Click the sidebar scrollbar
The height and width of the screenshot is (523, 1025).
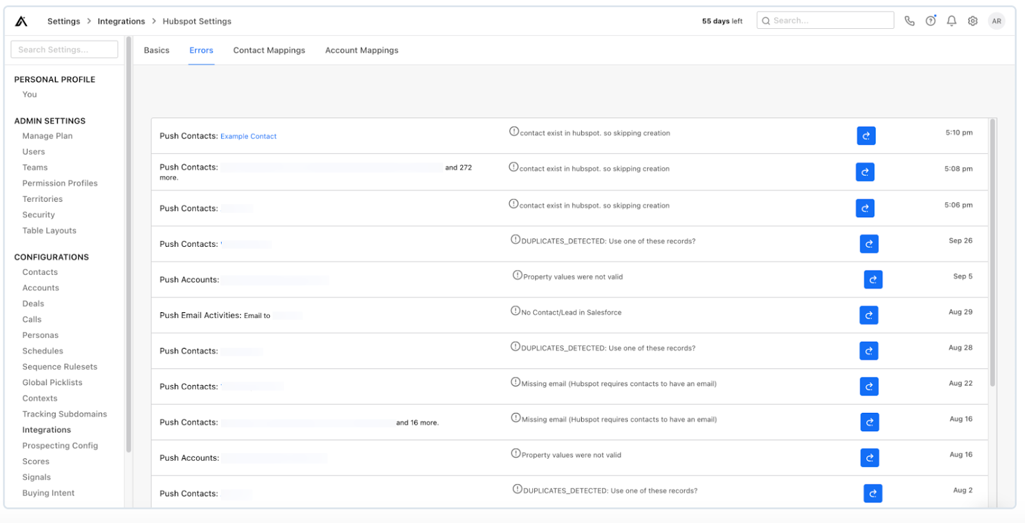[128, 244]
